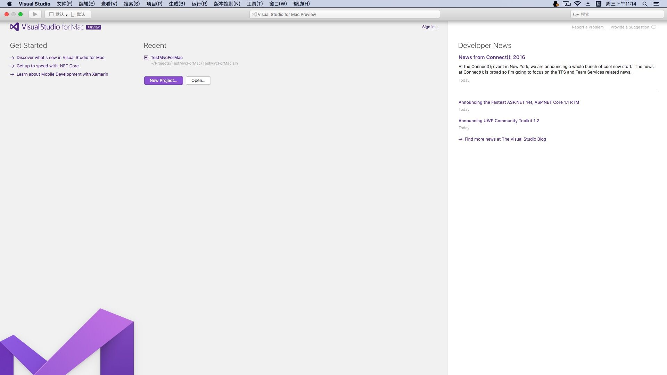Viewport: 667px width, 375px height.
Task: Open the second 默认 target selector
Action: [78, 14]
